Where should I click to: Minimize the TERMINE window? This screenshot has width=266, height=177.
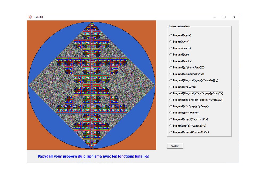215,17
